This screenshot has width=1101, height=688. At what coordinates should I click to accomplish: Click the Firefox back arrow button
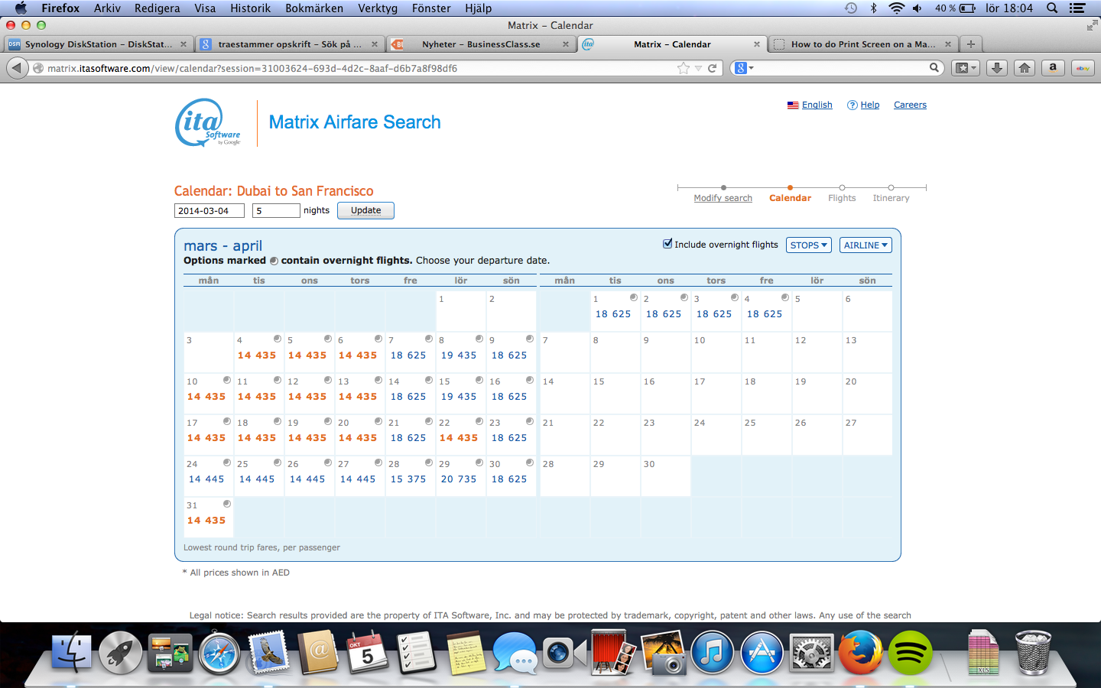tap(17, 68)
